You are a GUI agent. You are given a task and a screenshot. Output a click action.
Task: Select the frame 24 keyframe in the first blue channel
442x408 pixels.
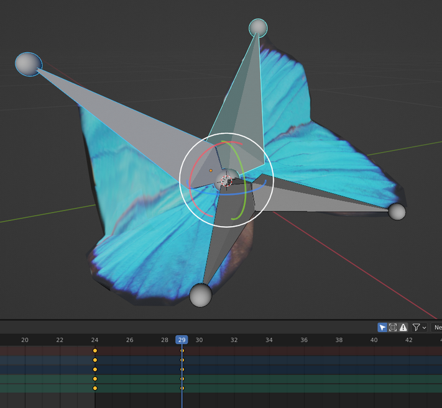(x=95, y=360)
